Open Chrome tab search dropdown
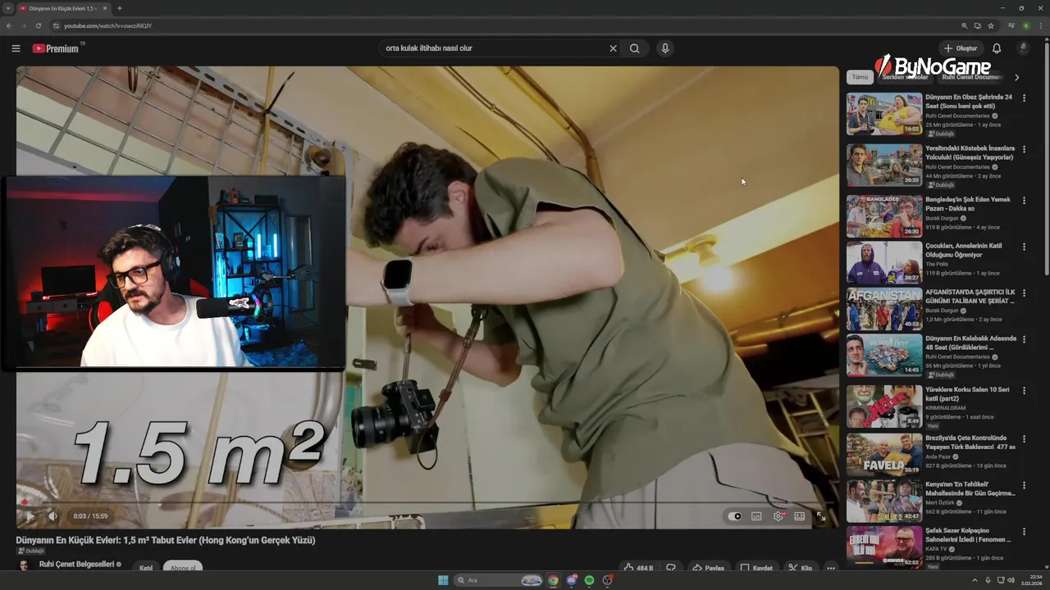The height and width of the screenshot is (590, 1050). pos(7,8)
